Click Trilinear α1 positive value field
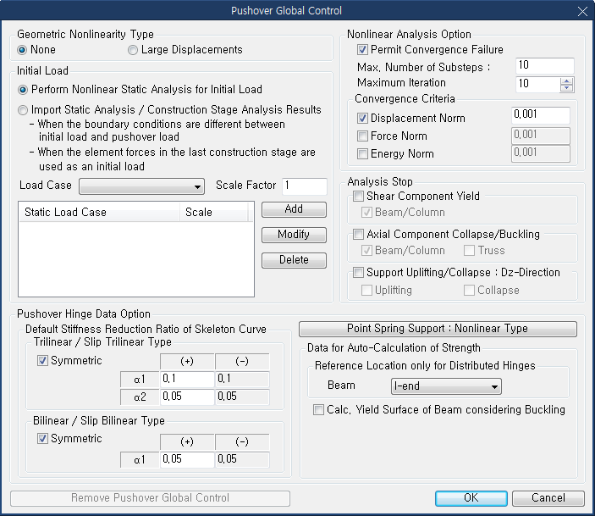Image resolution: width=595 pixels, height=516 pixels. coord(187,380)
